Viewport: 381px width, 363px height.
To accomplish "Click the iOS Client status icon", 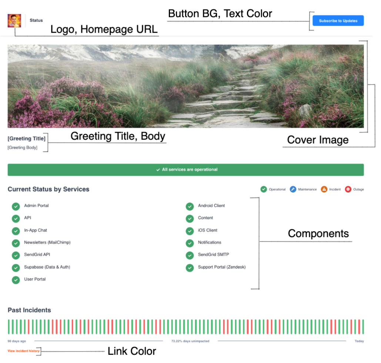I will pos(190,231).
